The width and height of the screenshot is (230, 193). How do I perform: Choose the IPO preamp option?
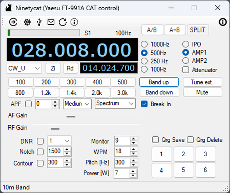pos(186,44)
